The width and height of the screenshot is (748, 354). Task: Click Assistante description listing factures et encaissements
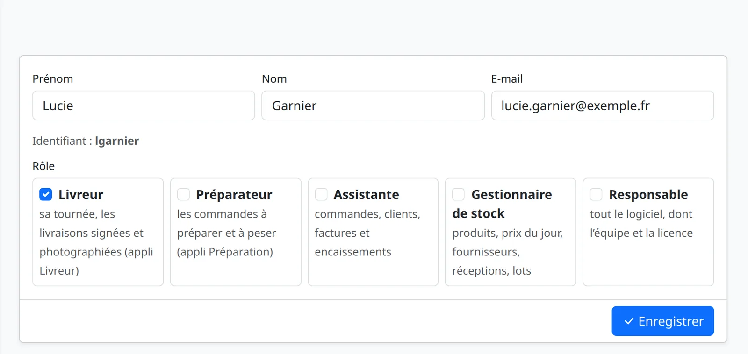tap(367, 233)
